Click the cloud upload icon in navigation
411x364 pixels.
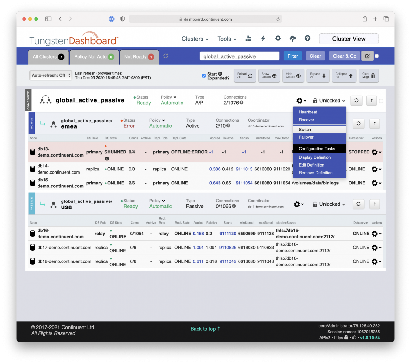(292, 39)
